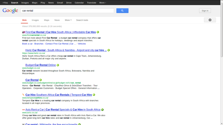Click green rating circle beside Hertz Car Rental
The width and height of the screenshot is (223, 125).
point(109,50)
